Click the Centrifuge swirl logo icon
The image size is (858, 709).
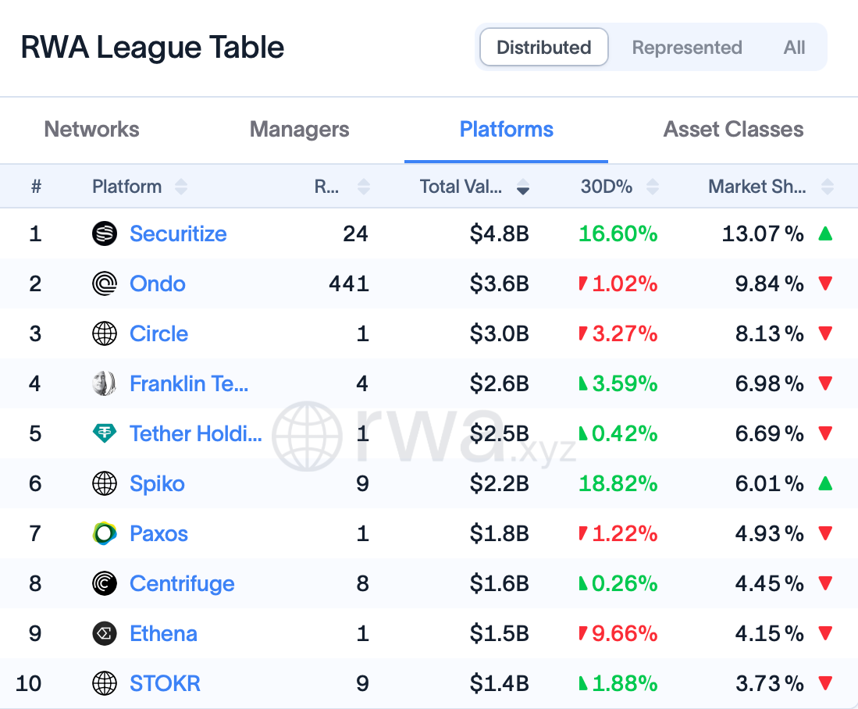point(104,583)
